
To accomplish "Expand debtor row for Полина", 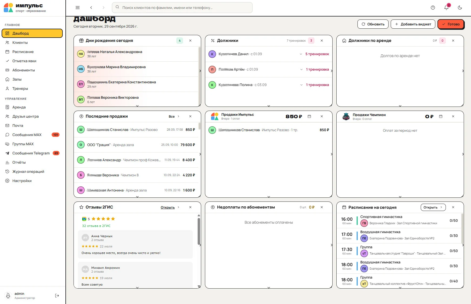I will (x=301, y=85).
